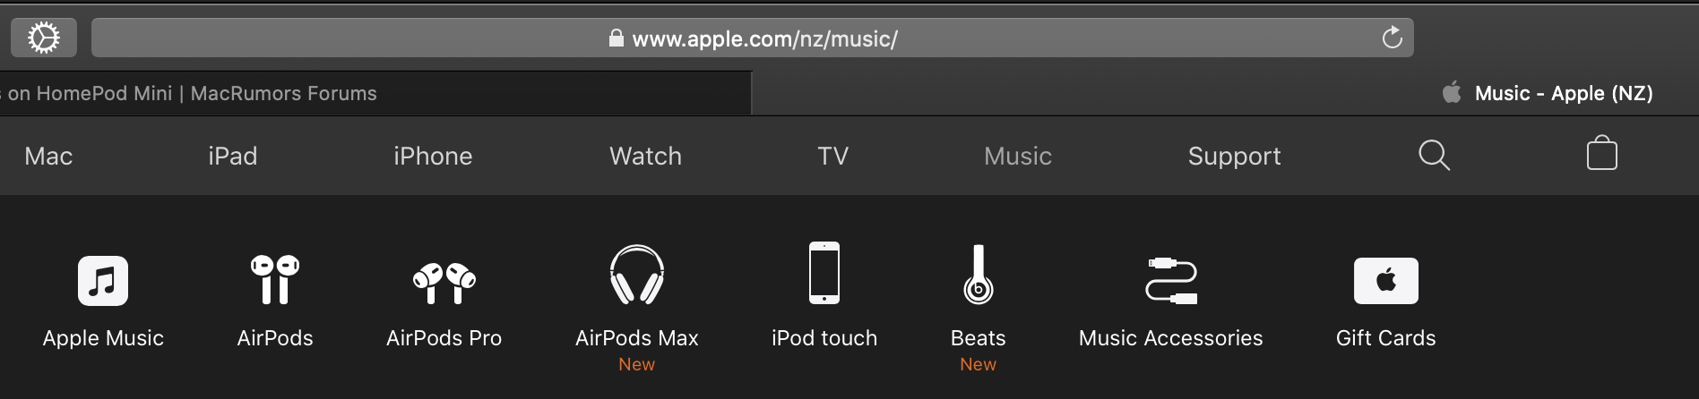The height and width of the screenshot is (399, 1699).
Task: Open the shopping bag icon
Action: click(1601, 153)
